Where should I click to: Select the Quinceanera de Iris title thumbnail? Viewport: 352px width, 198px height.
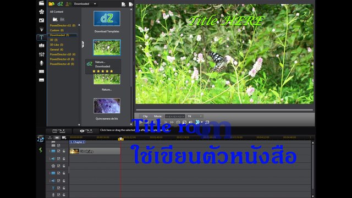107,106
